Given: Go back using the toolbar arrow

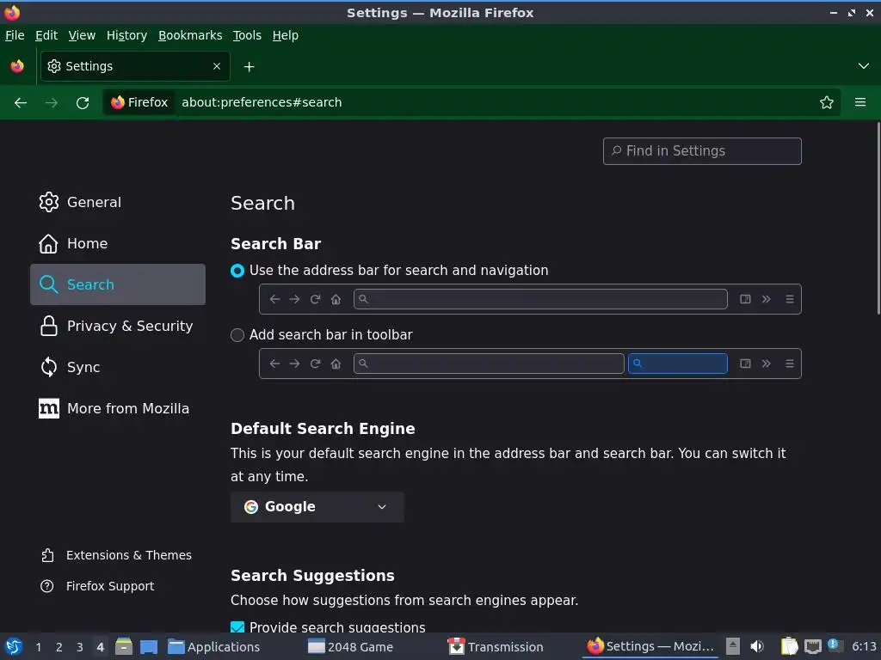Looking at the screenshot, I should coord(21,103).
